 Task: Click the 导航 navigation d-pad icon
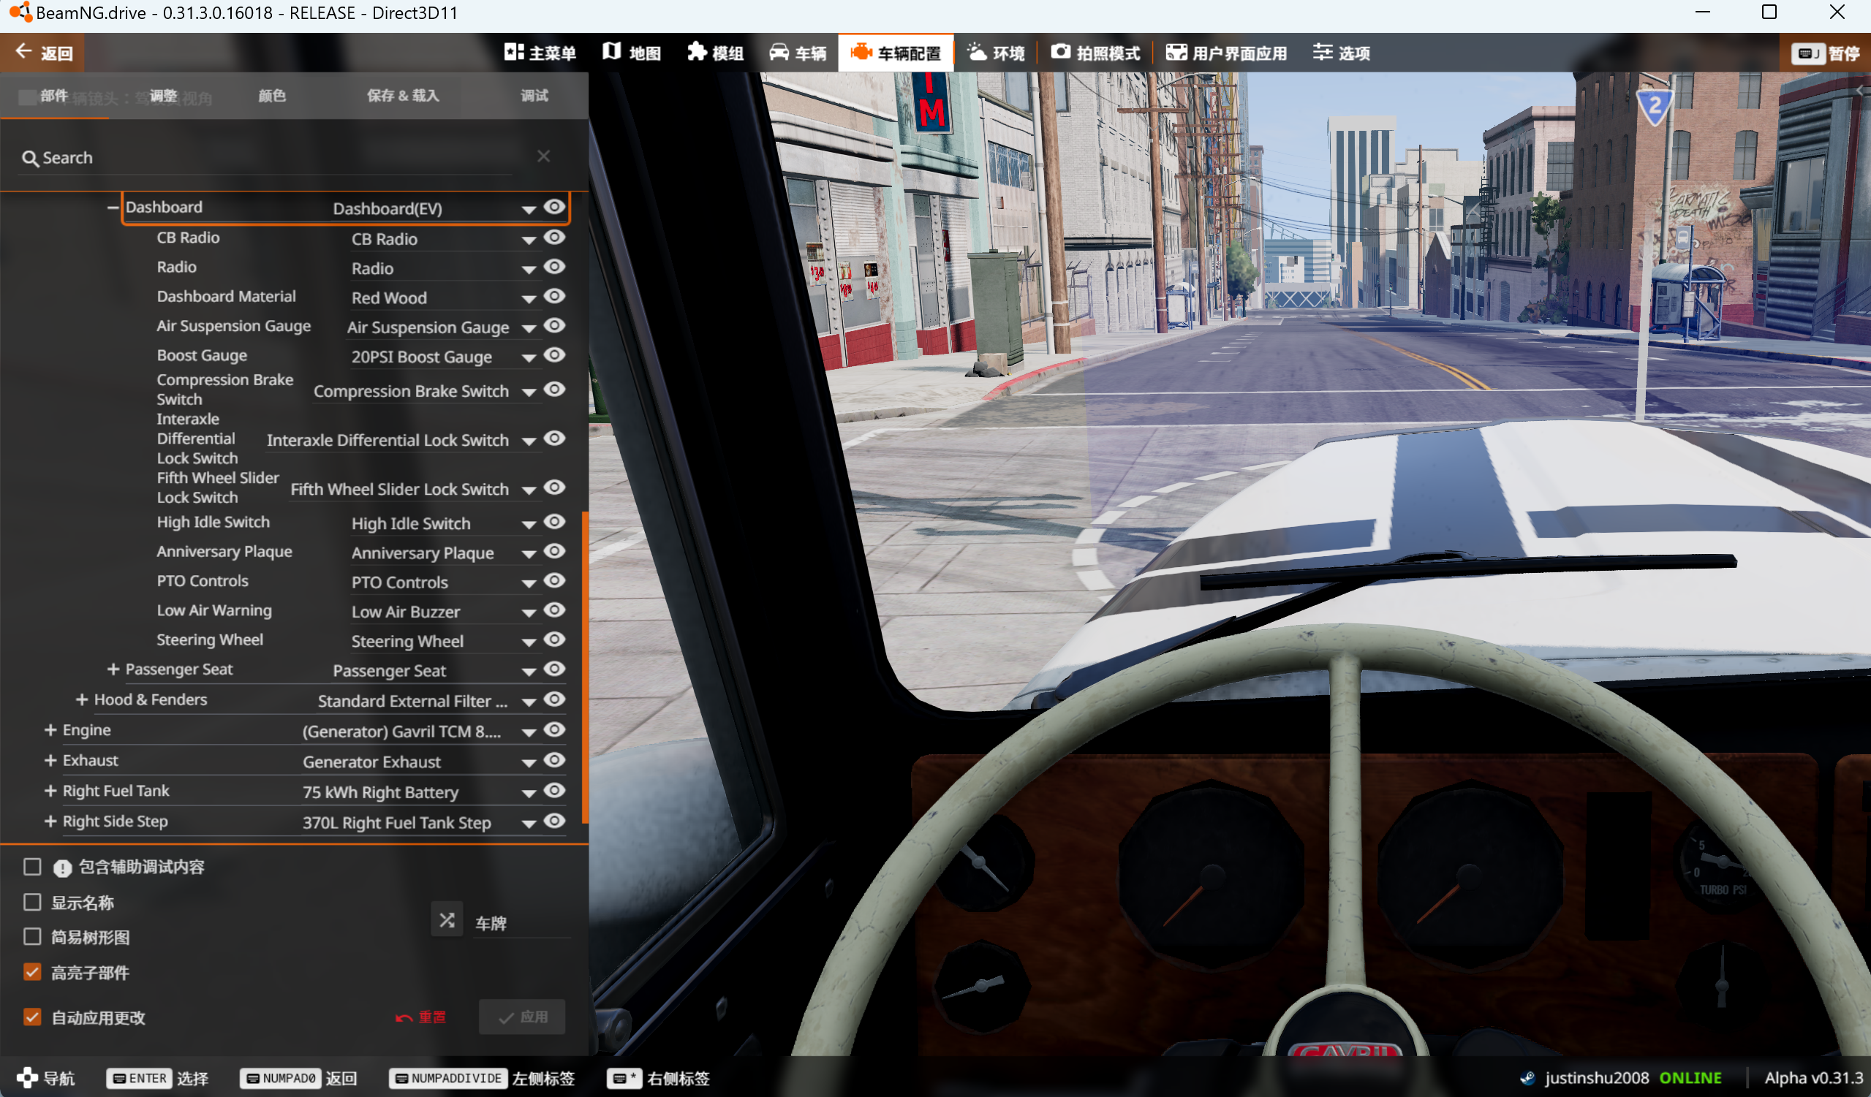27,1079
